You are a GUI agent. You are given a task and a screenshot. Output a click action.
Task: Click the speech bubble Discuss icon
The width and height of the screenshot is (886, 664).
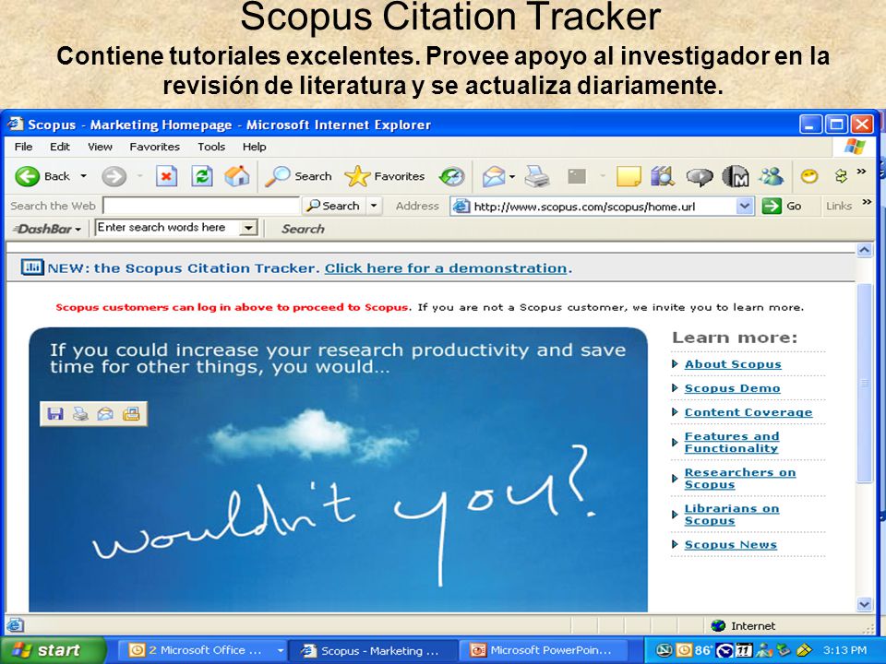coord(699,177)
